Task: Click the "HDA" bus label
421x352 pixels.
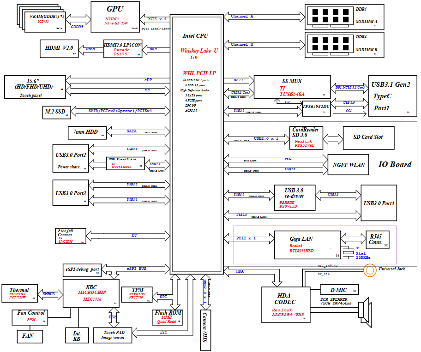Action: click(240, 272)
